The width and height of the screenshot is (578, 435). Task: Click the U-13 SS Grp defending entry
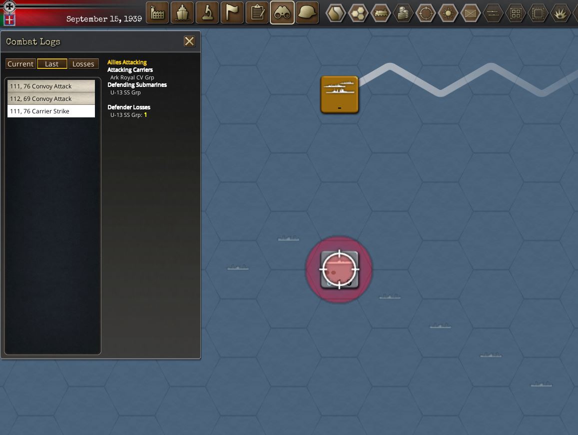point(126,92)
